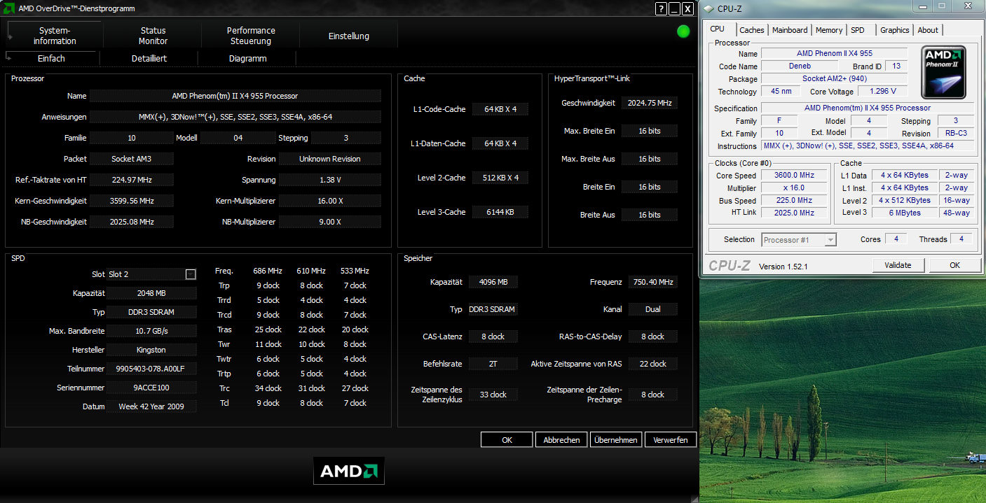Click OK in the CPU-Z window
The height and width of the screenshot is (503, 986).
point(954,265)
